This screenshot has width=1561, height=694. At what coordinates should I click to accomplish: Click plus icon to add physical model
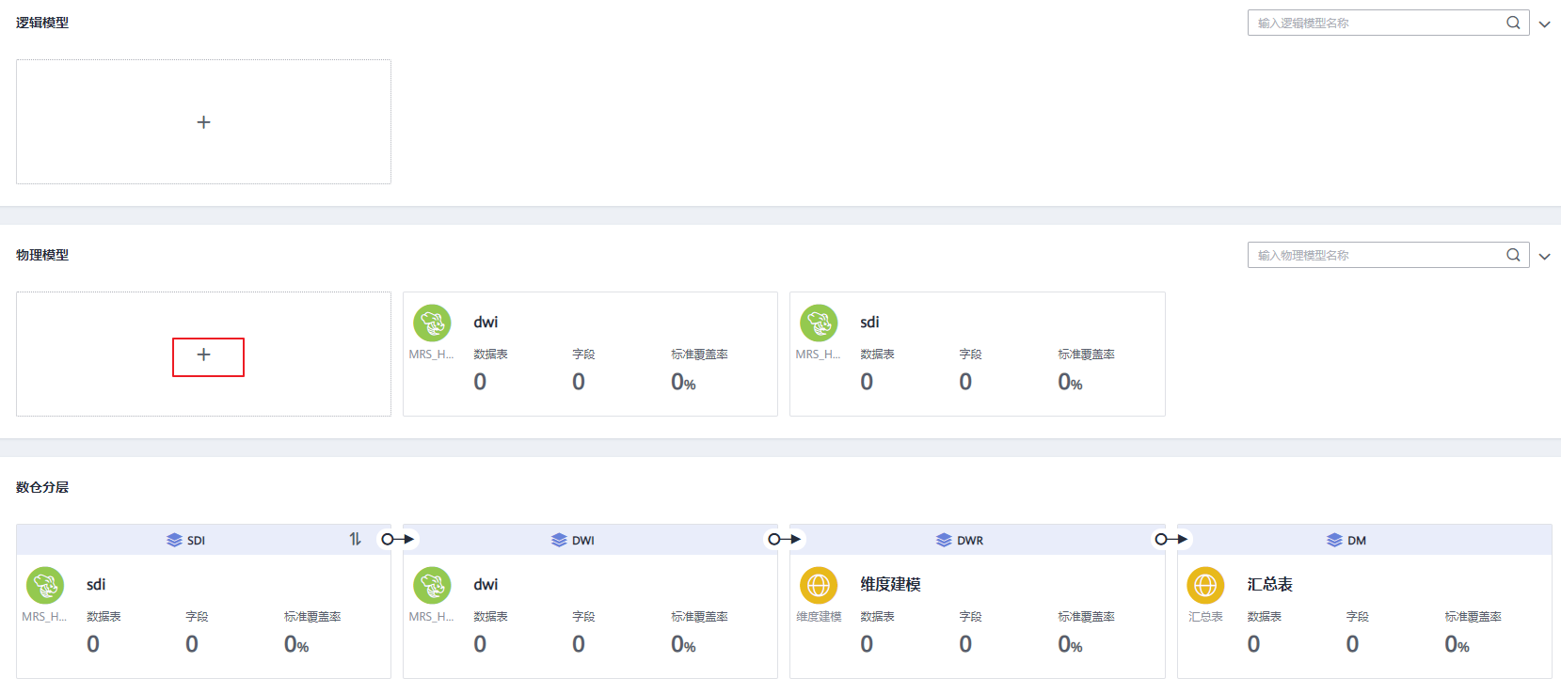203,355
